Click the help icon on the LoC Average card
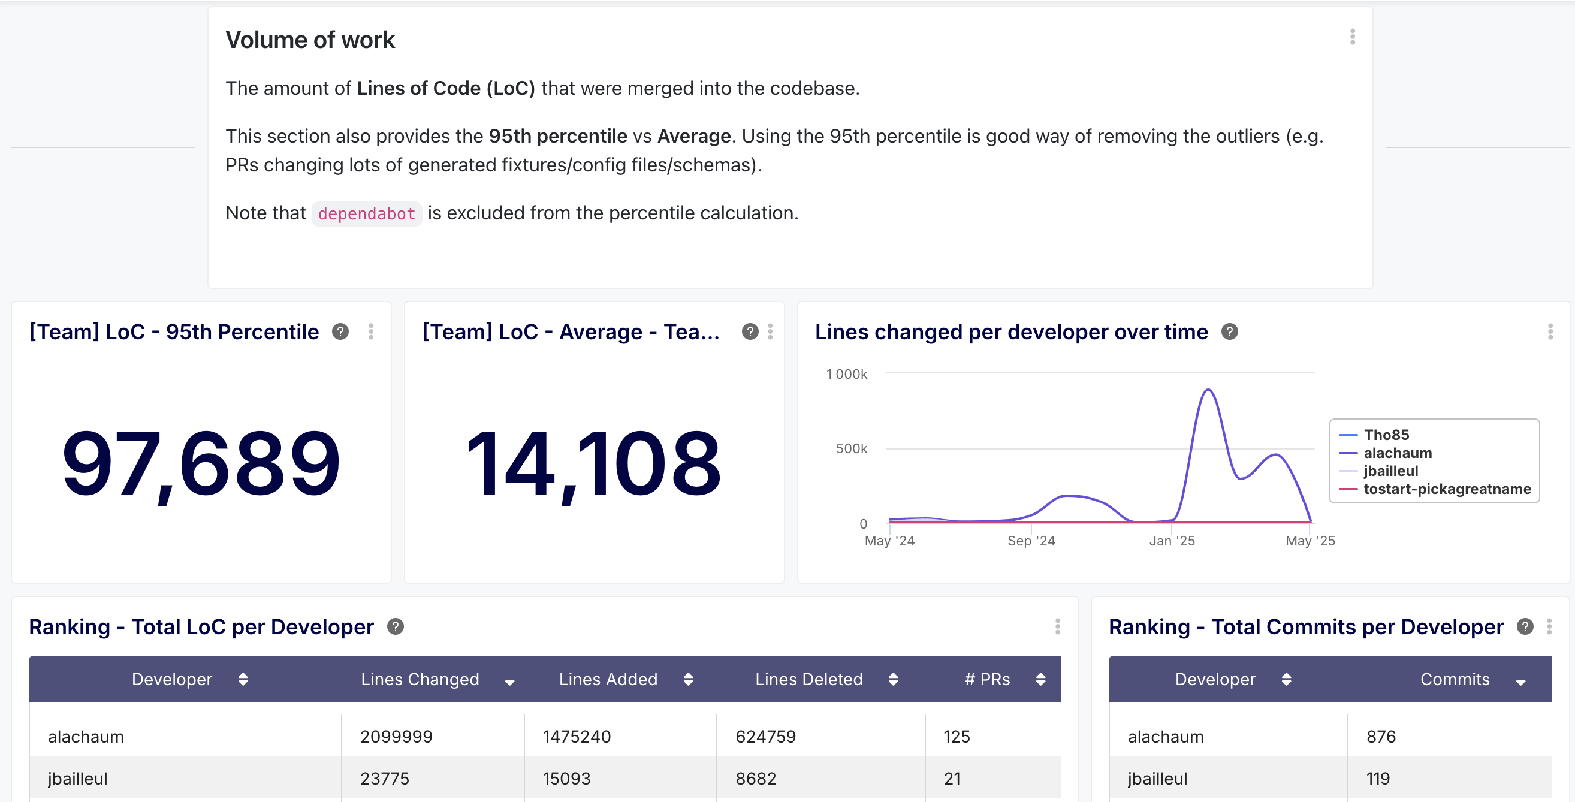 coord(750,332)
